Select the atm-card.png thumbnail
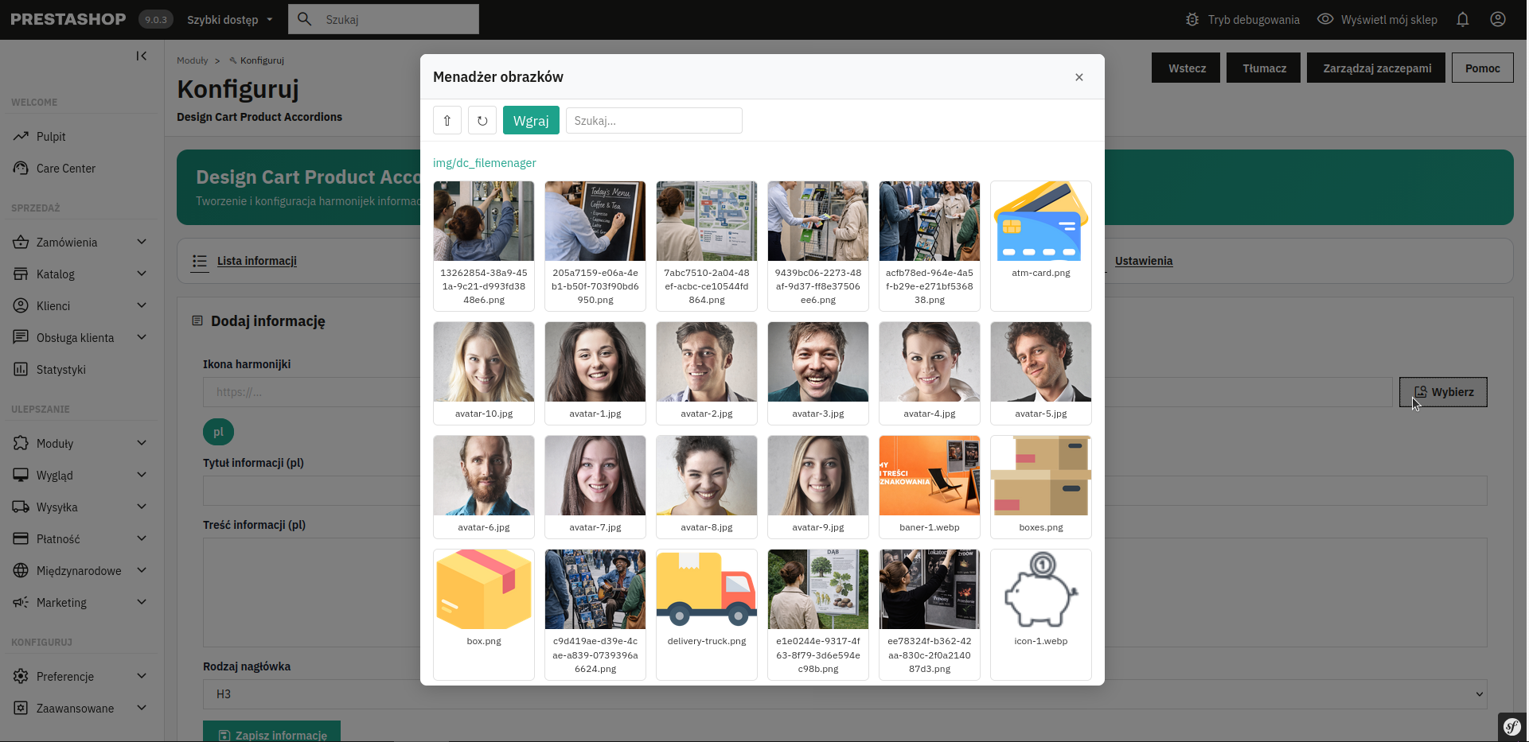 click(1041, 246)
